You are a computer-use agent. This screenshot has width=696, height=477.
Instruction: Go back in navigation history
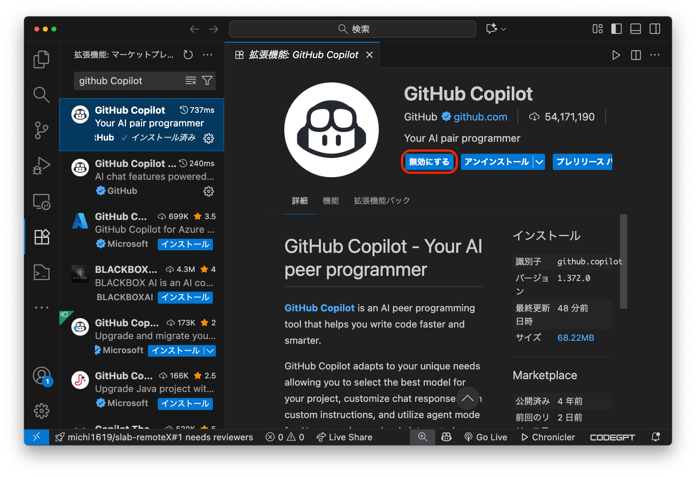pyautogui.click(x=195, y=29)
